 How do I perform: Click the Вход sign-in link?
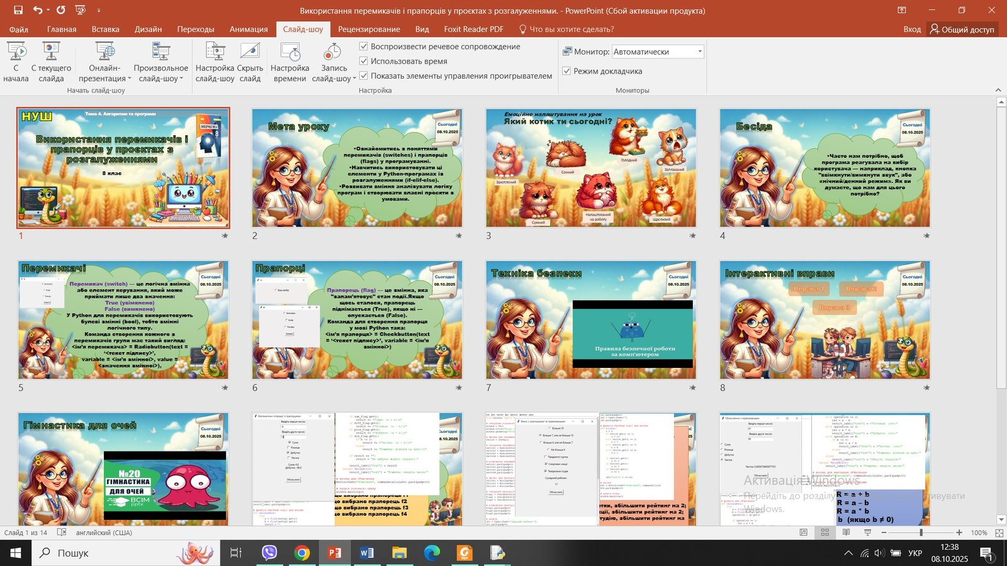point(911,29)
